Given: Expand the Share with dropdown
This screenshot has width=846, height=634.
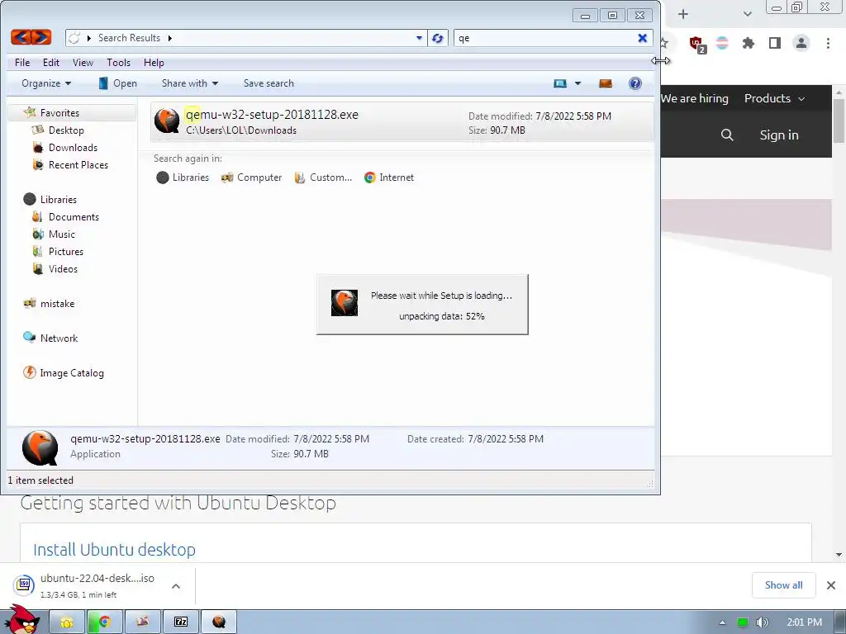Looking at the screenshot, I should 189,83.
